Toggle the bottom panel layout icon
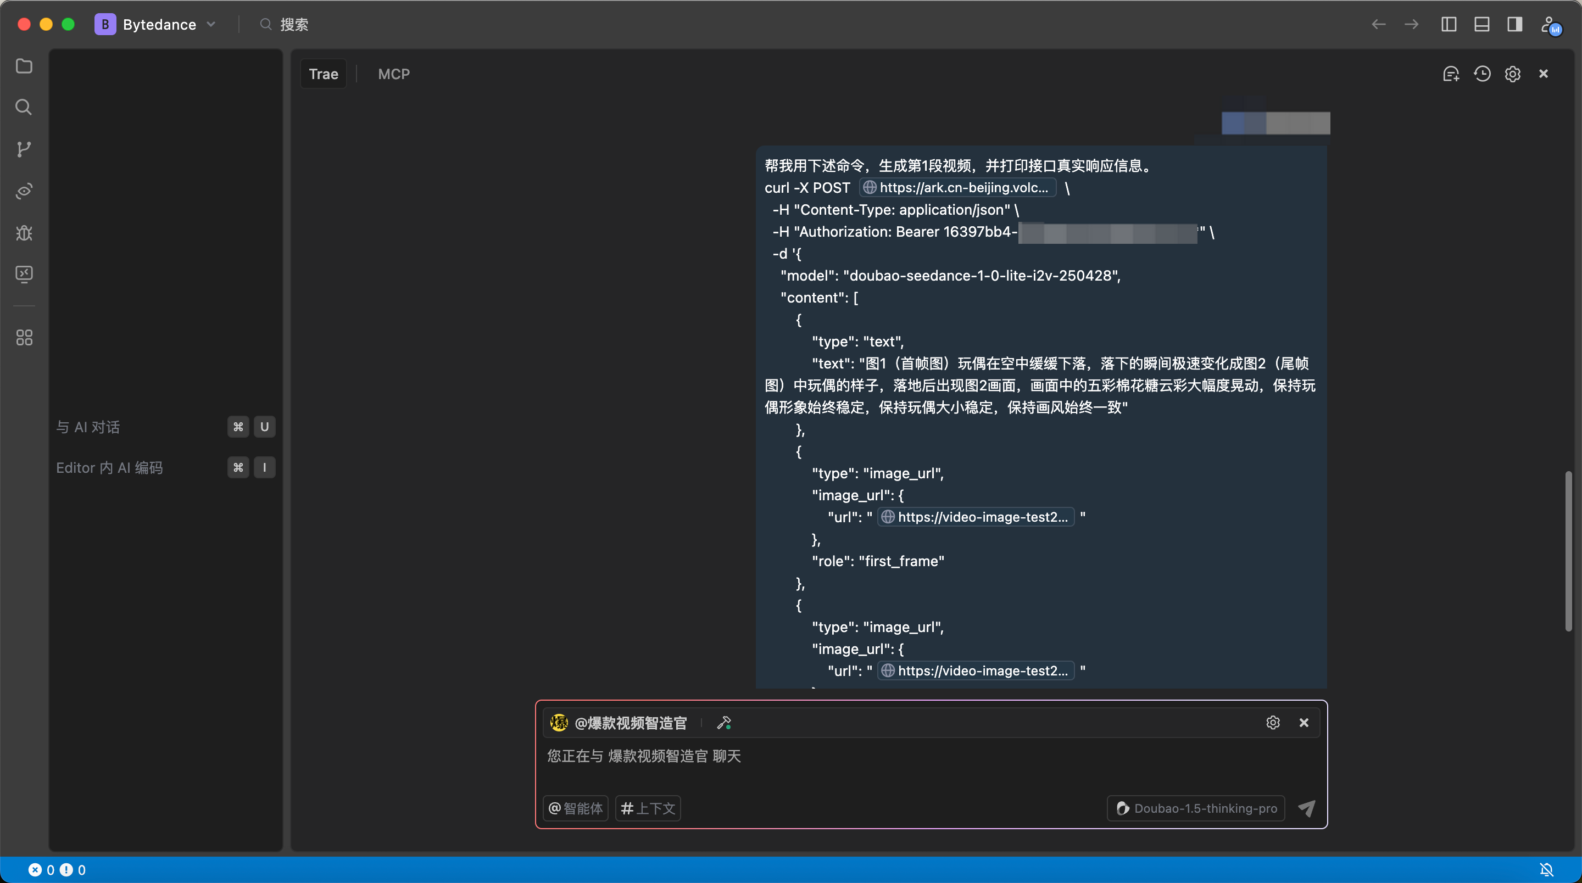The image size is (1582, 883). 1482,24
